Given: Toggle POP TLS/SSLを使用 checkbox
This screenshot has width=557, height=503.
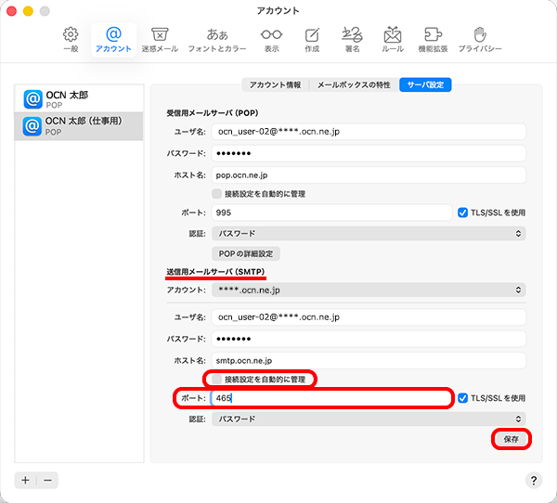Looking at the screenshot, I should tap(464, 213).
